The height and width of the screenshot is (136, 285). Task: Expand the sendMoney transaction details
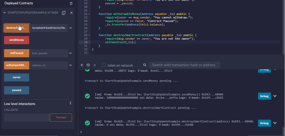(275, 96)
